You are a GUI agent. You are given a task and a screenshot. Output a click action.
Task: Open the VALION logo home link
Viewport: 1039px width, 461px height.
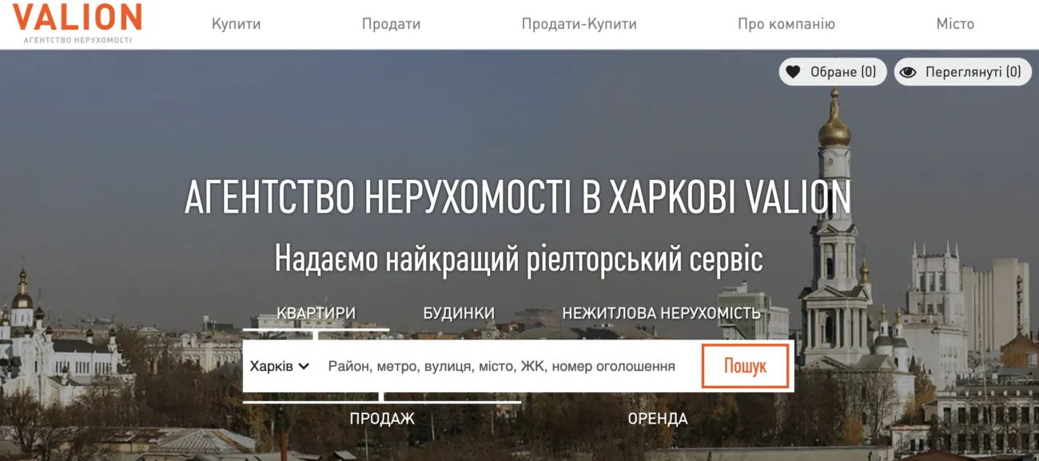(77, 23)
